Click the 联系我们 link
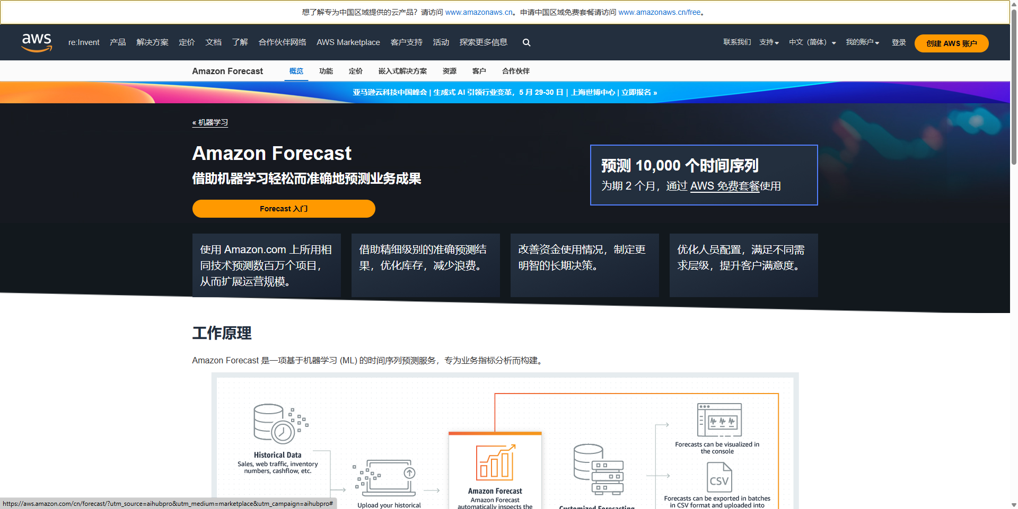The height and width of the screenshot is (509, 1018). click(x=737, y=42)
